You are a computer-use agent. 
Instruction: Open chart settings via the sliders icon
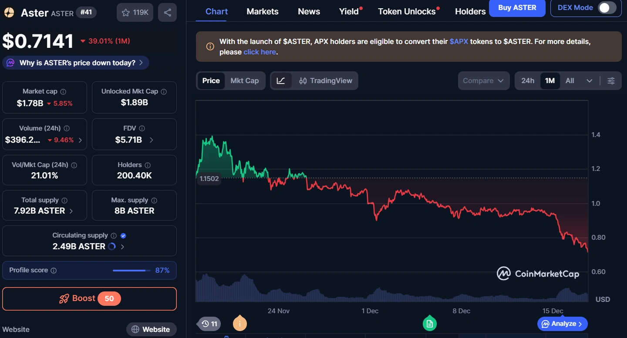tap(611, 80)
